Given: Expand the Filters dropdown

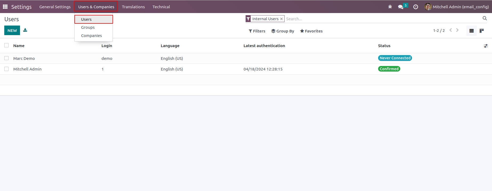Looking at the screenshot, I should coord(257,31).
